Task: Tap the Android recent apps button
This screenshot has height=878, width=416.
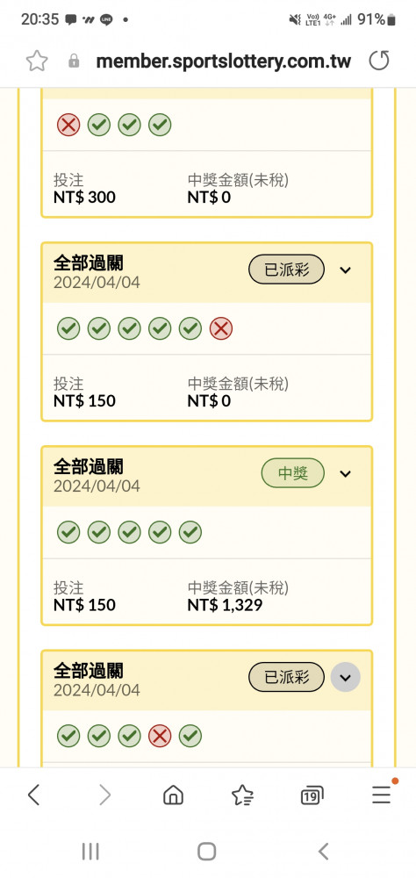Action: pos(90,851)
